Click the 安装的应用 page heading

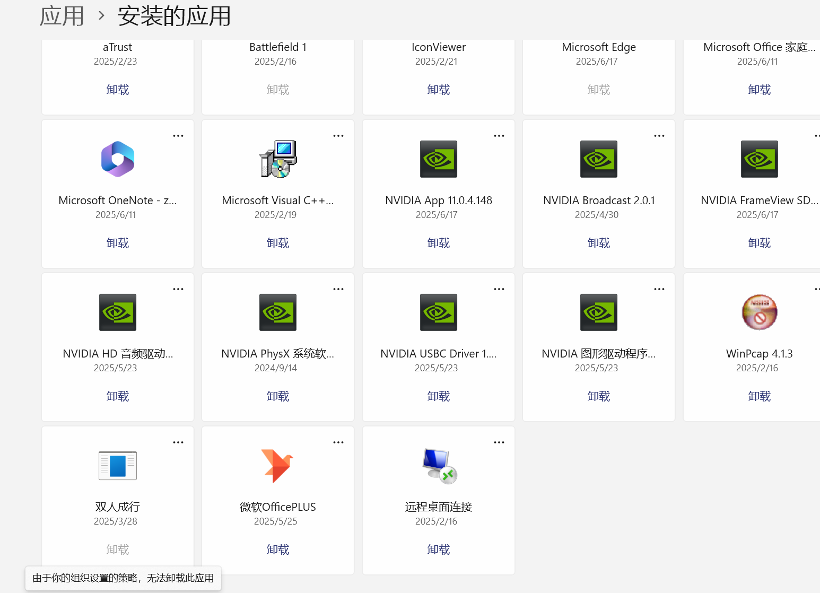175,16
